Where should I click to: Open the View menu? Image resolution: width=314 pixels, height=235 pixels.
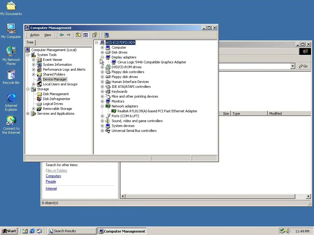pyautogui.click(x=48, y=35)
